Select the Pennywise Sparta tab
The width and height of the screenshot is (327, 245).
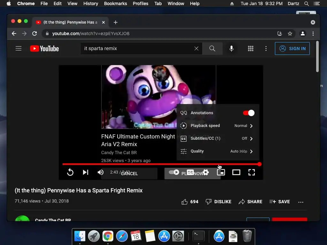70,22
